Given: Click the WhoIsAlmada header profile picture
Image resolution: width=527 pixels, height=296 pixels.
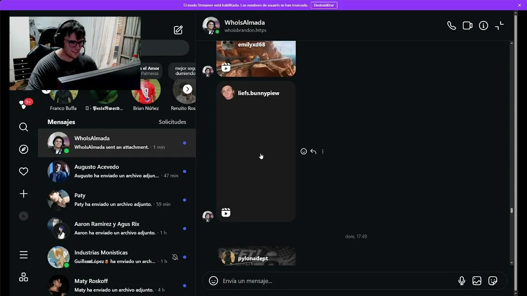Looking at the screenshot, I should click(211, 25).
